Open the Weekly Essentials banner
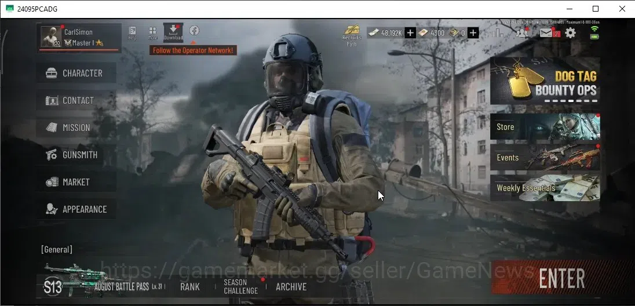The height and width of the screenshot is (306, 635). [x=545, y=188]
